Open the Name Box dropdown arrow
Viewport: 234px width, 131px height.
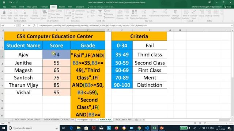point(15,25)
